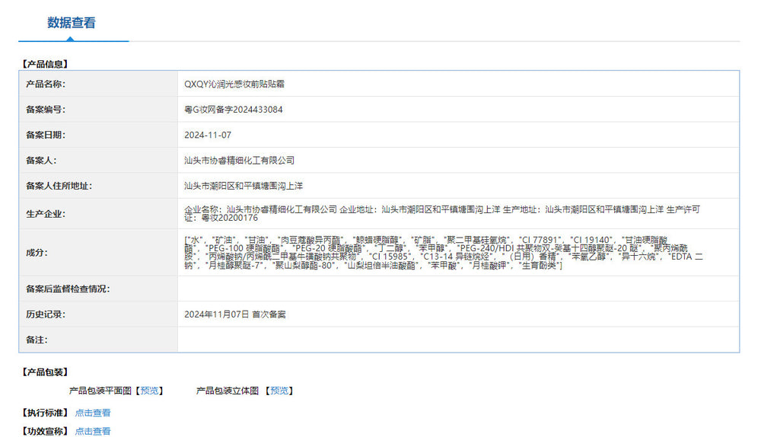Click the 产品包装立体图 label text
Viewport: 761px width, 437px height.
tap(228, 391)
